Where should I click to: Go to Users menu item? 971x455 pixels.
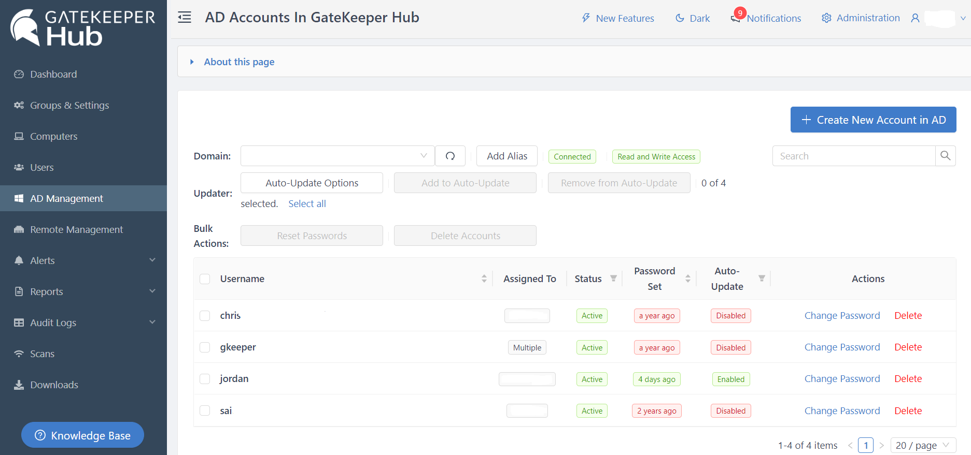tap(83, 167)
